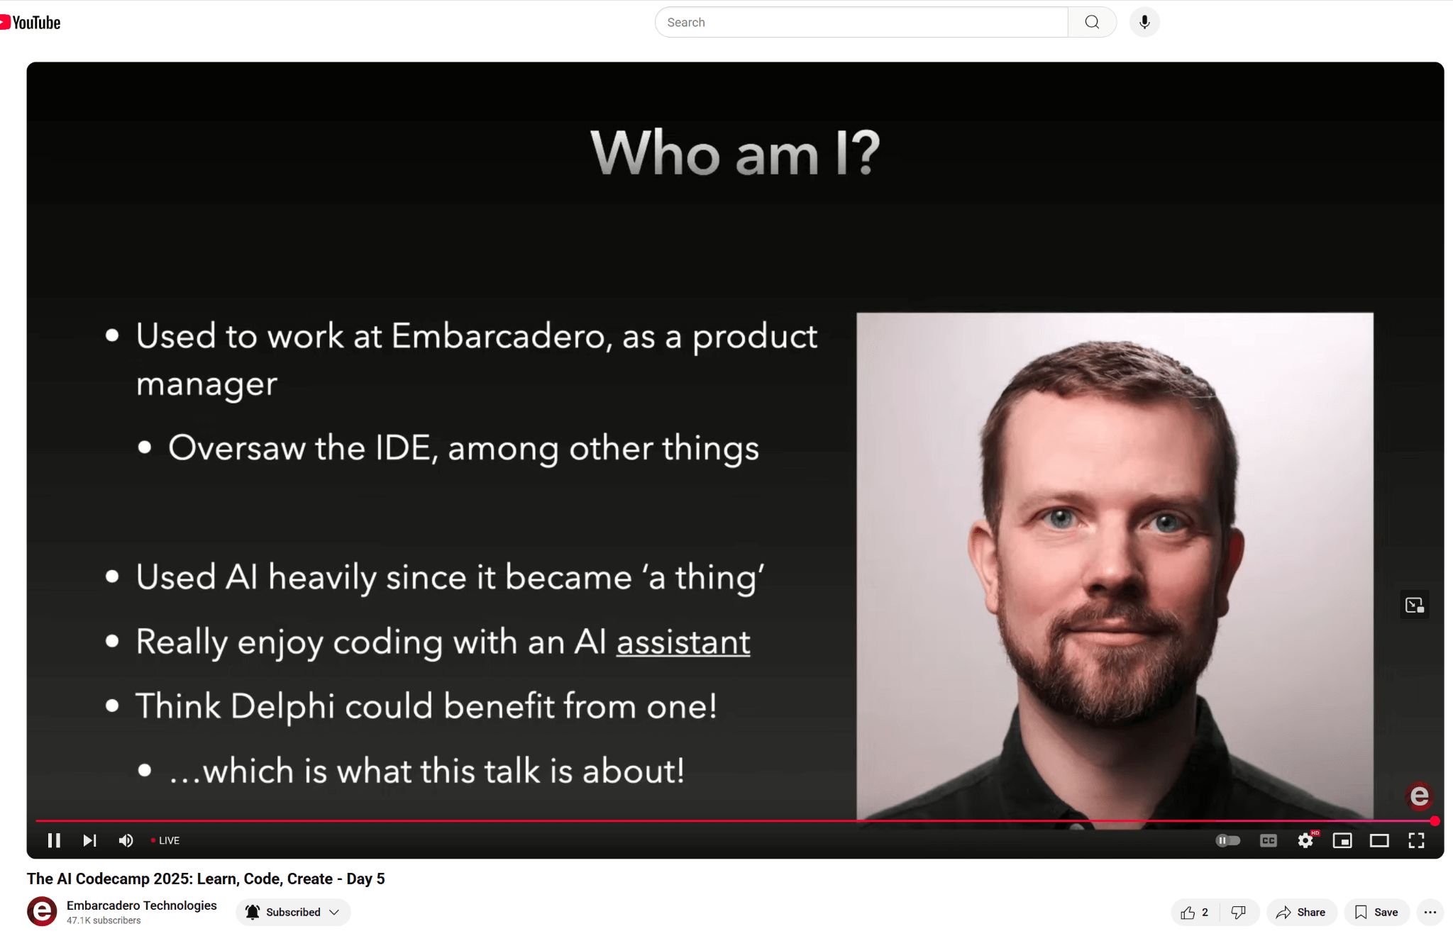Pause the video
Screen dimensions: 1453x936
pyautogui.click(x=54, y=840)
